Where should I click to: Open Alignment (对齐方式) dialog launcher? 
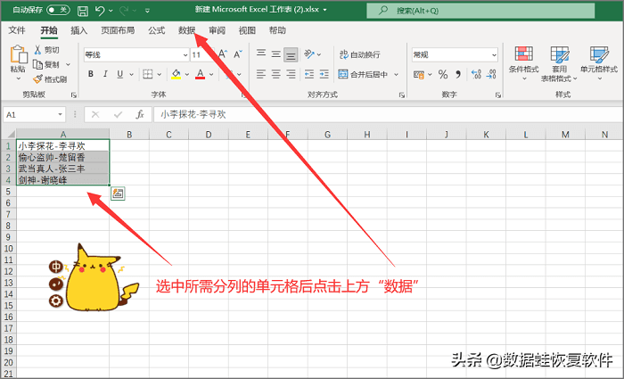point(401,95)
